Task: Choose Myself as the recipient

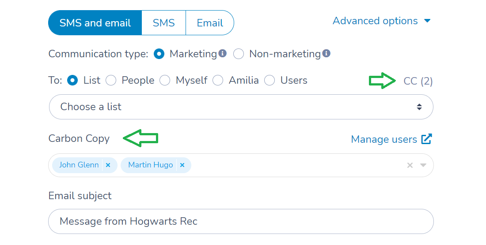Action: click(165, 80)
